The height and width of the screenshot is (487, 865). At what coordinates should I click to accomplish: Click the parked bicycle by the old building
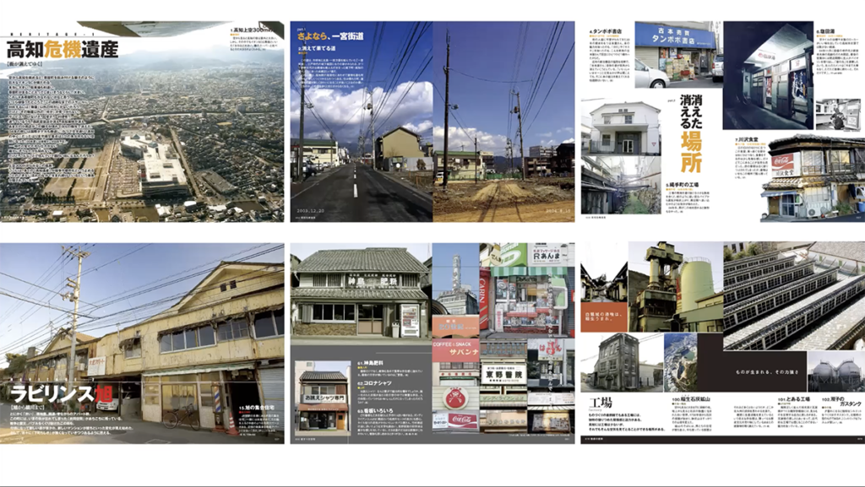click(181, 417)
